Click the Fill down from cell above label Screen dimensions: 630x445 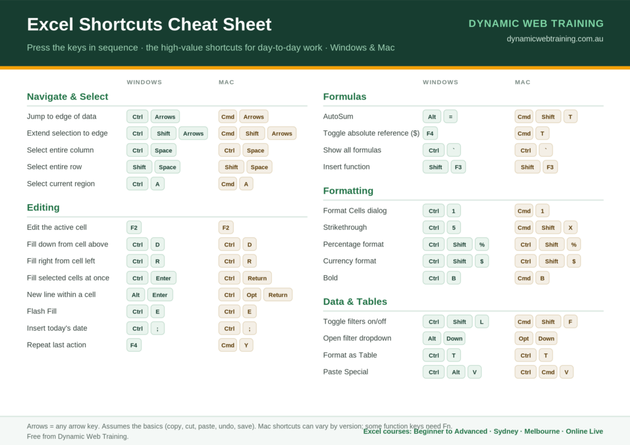coord(68,245)
